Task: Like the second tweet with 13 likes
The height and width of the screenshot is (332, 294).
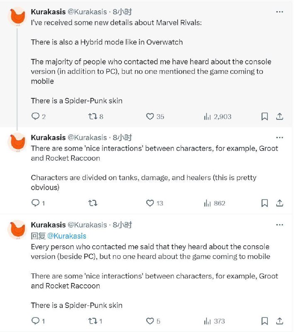Action: 150,203
